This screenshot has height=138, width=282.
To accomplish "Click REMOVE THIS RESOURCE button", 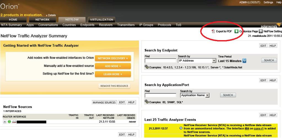I will (114, 86).
